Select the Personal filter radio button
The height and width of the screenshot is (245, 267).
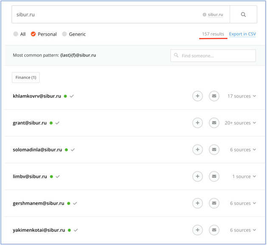point(34,34)
